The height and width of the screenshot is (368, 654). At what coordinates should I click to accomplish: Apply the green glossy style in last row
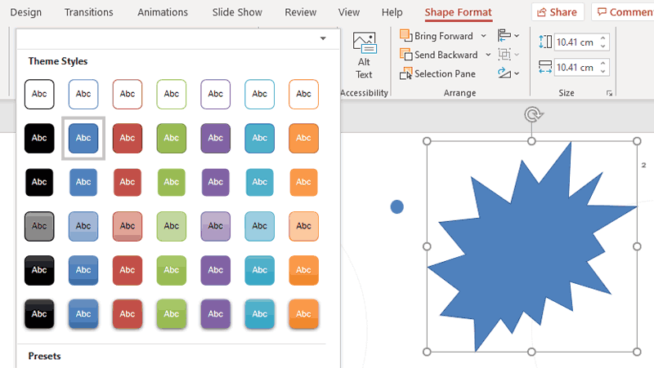pos(172,314)
